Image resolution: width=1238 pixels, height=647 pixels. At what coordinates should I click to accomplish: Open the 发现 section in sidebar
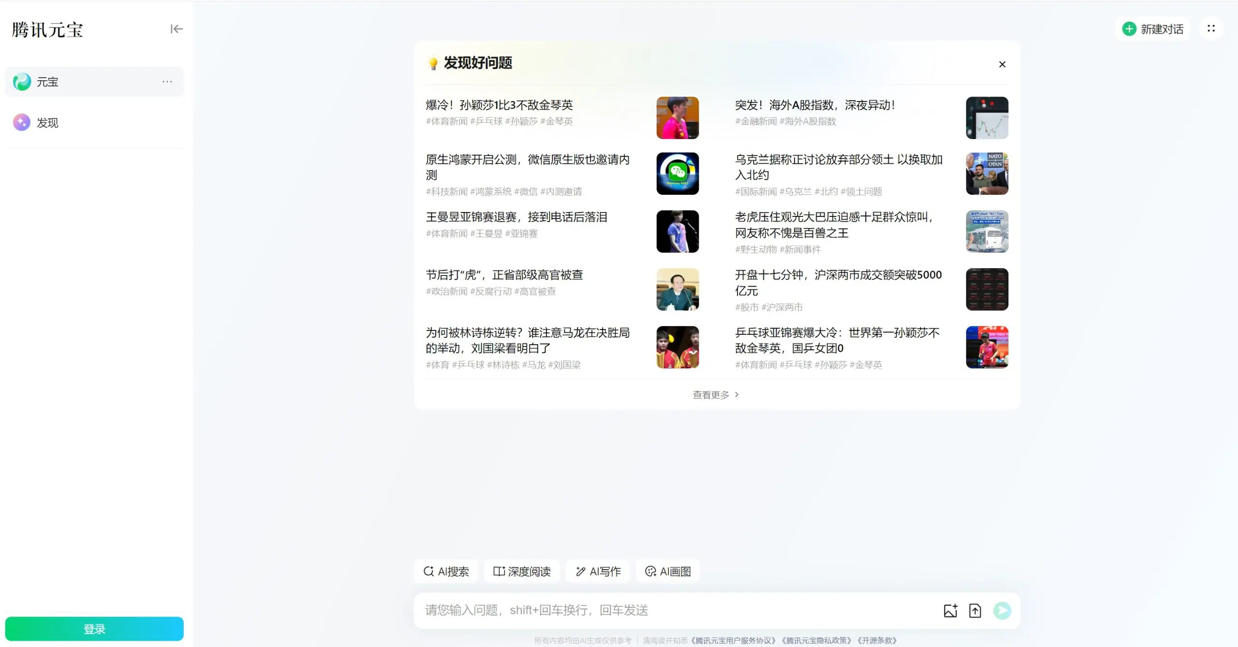(x=47, y=123)
